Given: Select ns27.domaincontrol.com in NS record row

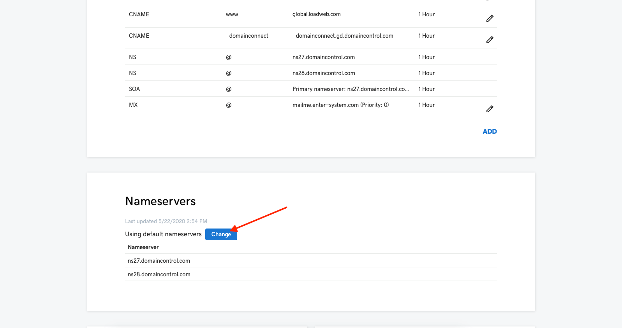Looking at the screenshot, I should point(323,57).
